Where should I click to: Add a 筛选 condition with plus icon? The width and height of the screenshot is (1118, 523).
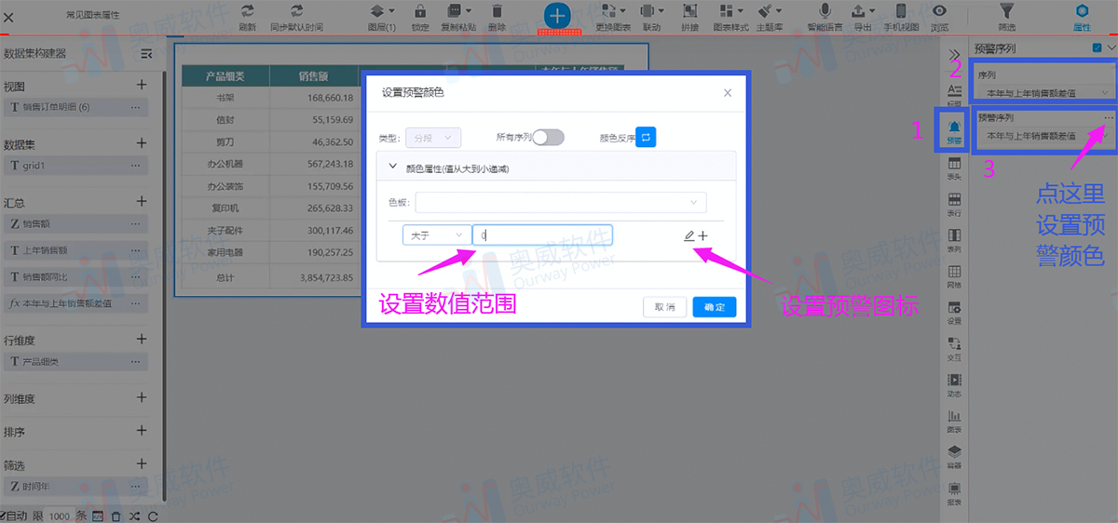point(142,464)
